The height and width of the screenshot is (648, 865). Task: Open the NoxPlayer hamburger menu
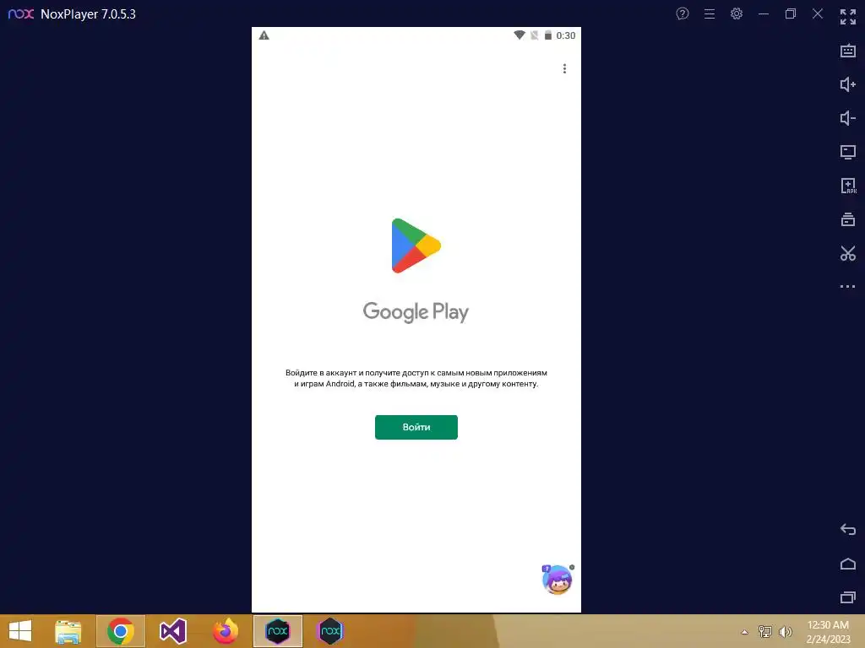[710, 13]
